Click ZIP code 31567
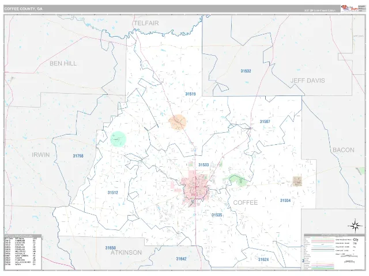 pyautogui.click(x=265, y=121)
